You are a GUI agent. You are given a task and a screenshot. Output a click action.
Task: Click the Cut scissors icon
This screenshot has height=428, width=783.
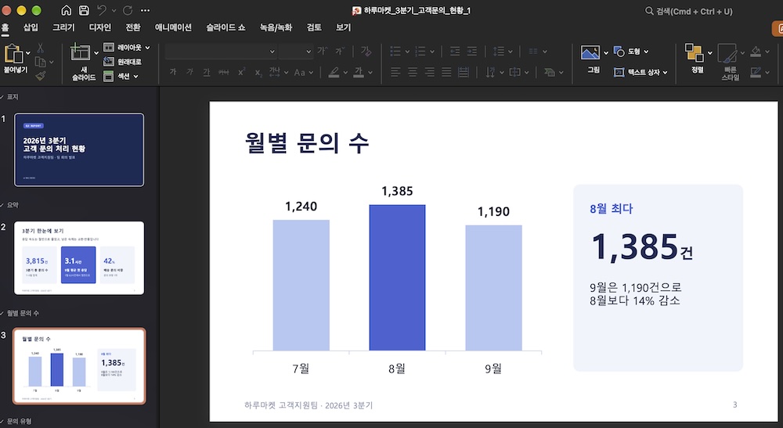(41, 49)
